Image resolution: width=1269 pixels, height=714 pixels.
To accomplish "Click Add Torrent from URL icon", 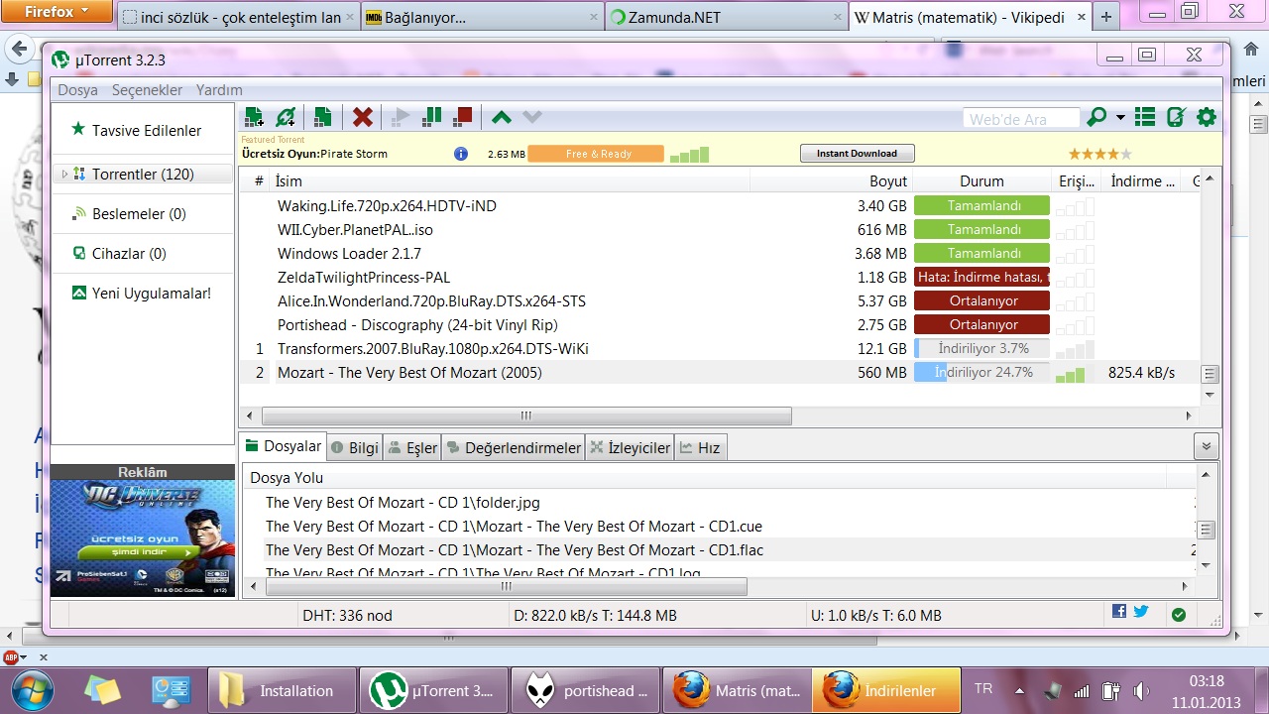I will [x=286, y=117].
